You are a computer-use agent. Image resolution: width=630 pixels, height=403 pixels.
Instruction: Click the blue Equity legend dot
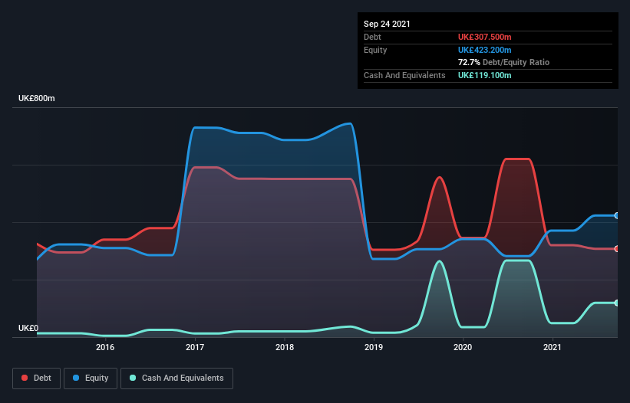point(76,378)
